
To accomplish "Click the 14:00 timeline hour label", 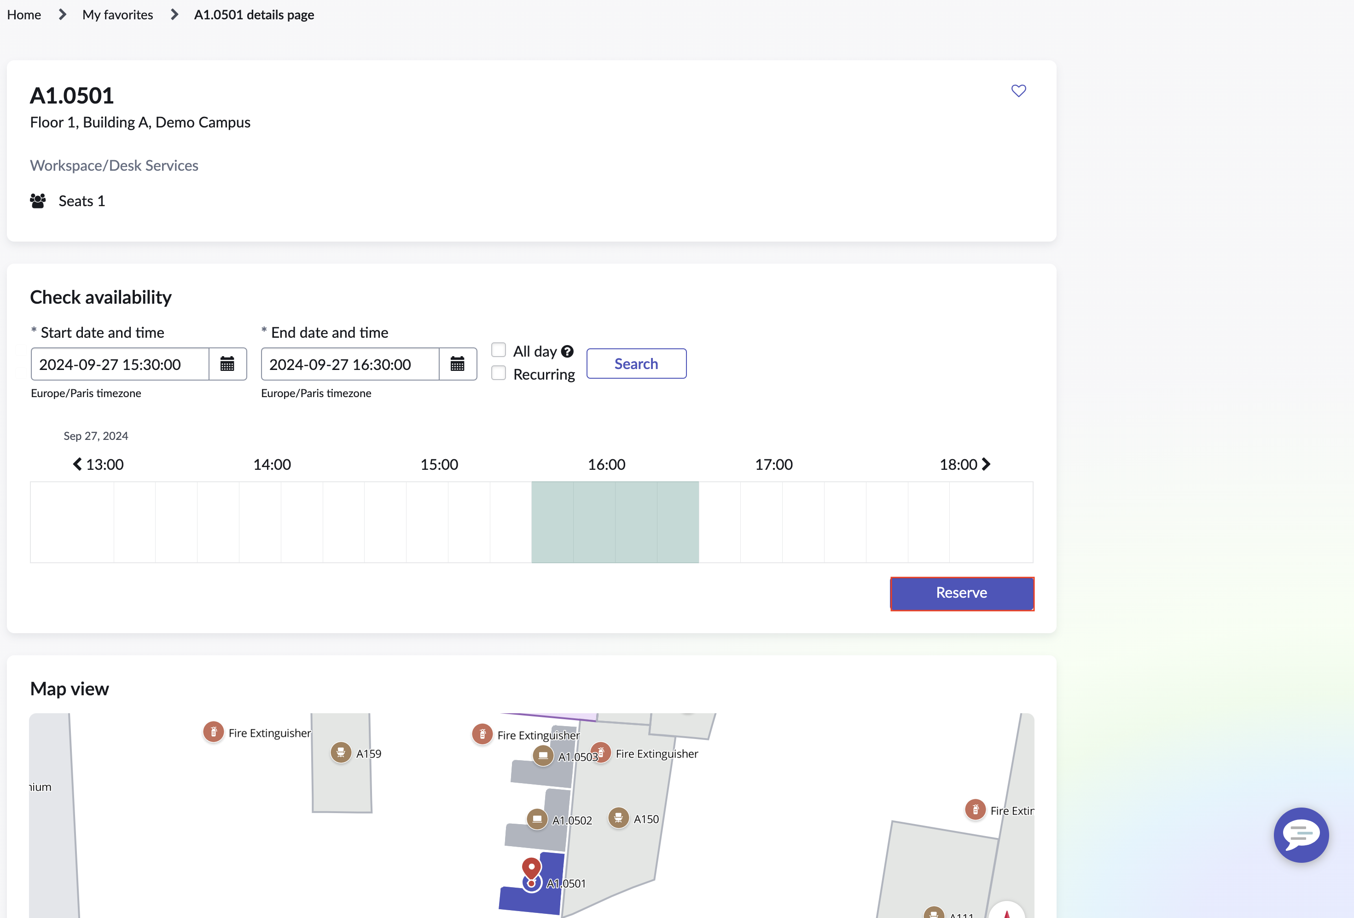I will click(x=272, y=464).
